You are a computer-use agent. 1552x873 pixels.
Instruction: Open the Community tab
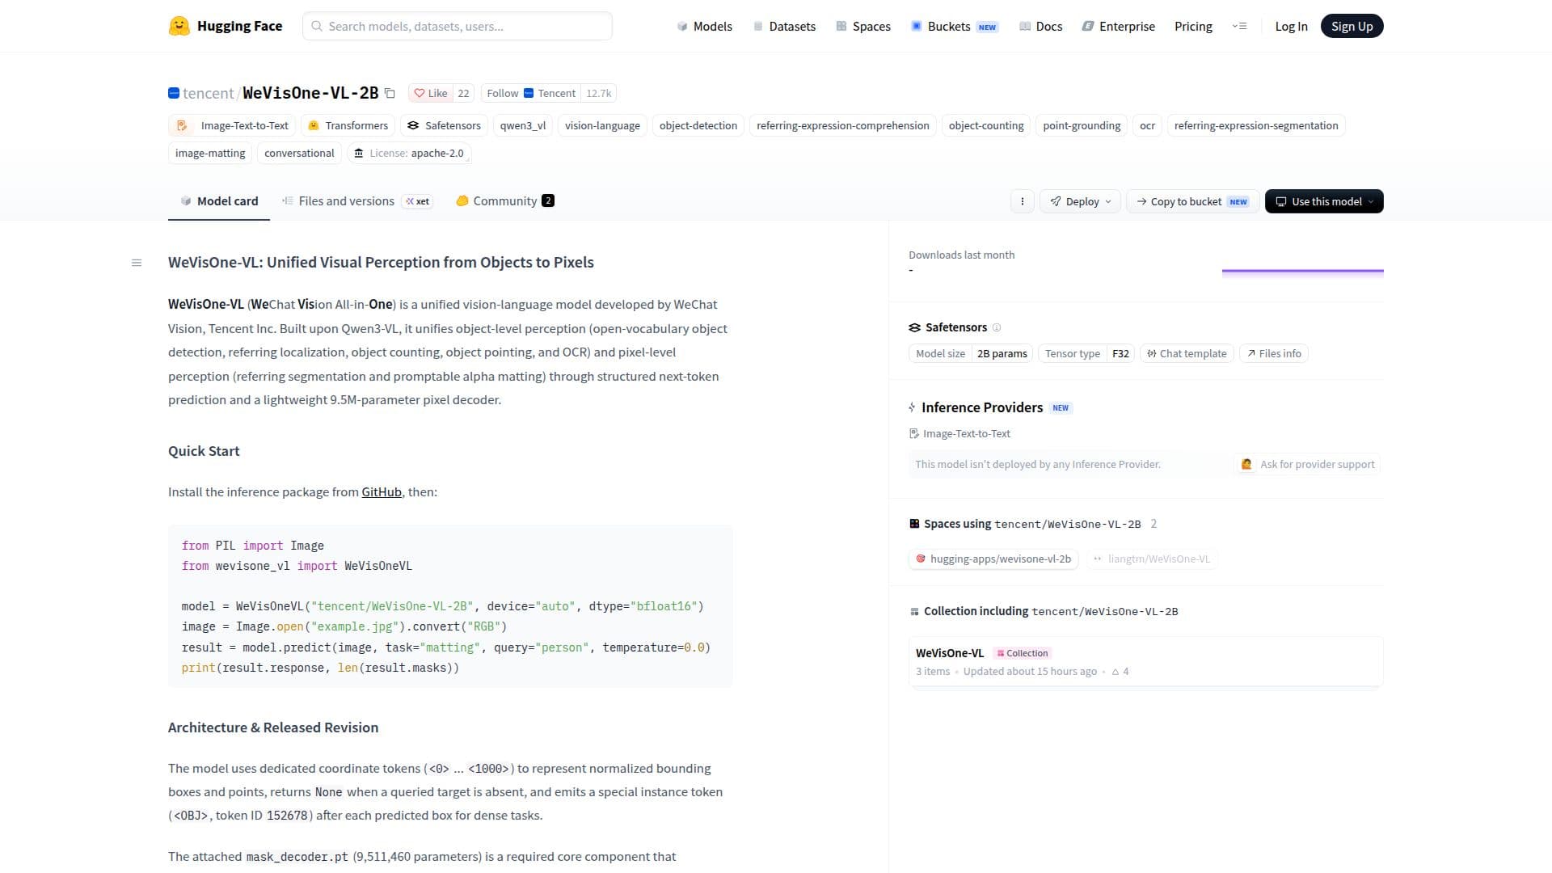click(x=505, y=201)
